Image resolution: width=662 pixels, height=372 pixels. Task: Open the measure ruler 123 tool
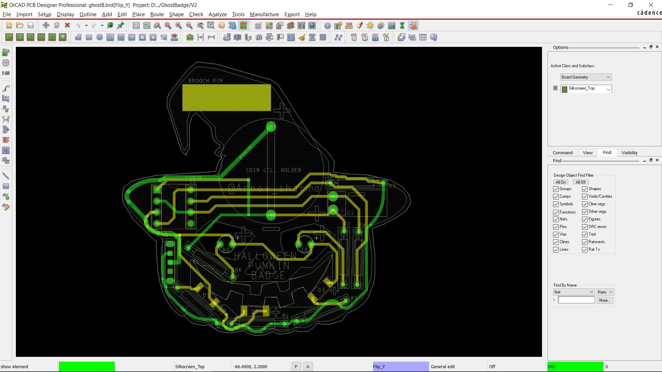[x=349, y=26]
